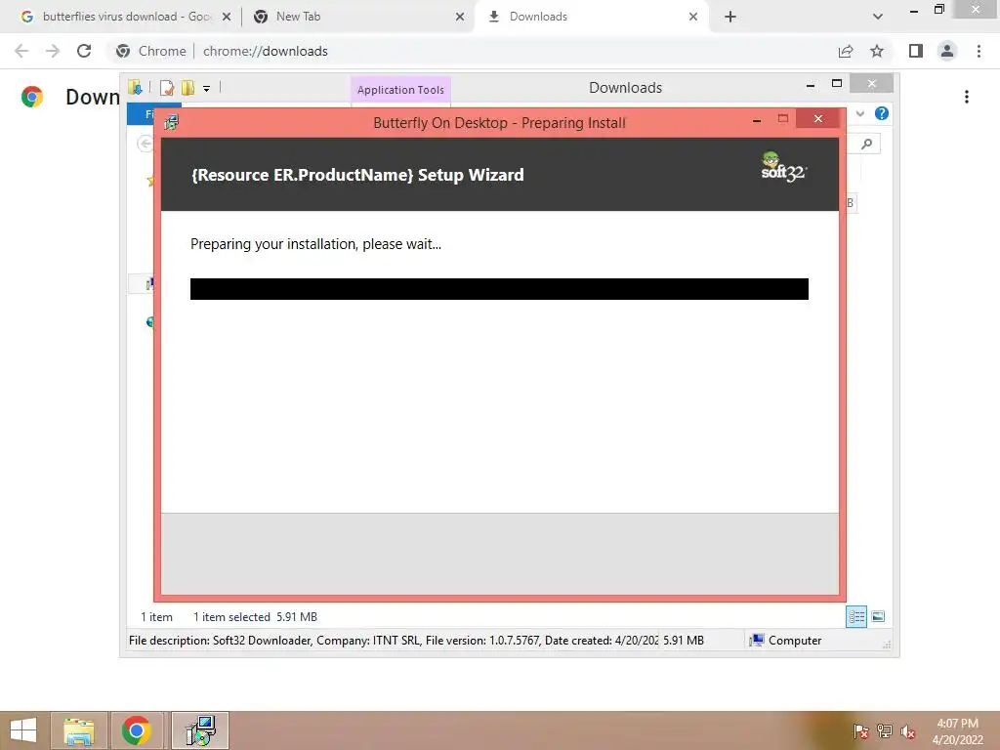The image size is (1000, 750).
Task: Close the Butterfly On Desktop installer
Action: click(x=817, y=119)
